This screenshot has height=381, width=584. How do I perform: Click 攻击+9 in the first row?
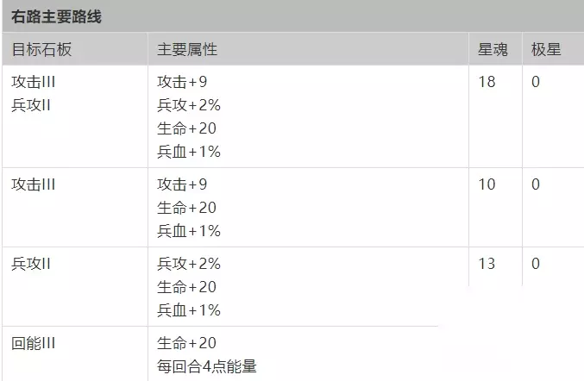(x=182, y=83)
